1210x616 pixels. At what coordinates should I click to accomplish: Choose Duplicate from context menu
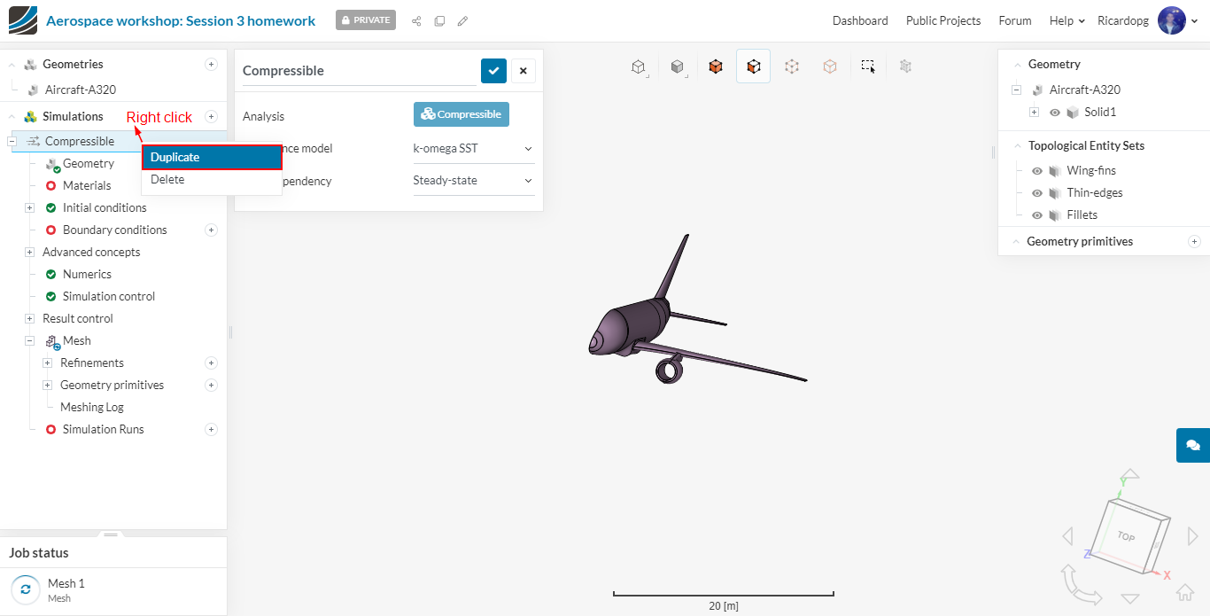[212, 157]
